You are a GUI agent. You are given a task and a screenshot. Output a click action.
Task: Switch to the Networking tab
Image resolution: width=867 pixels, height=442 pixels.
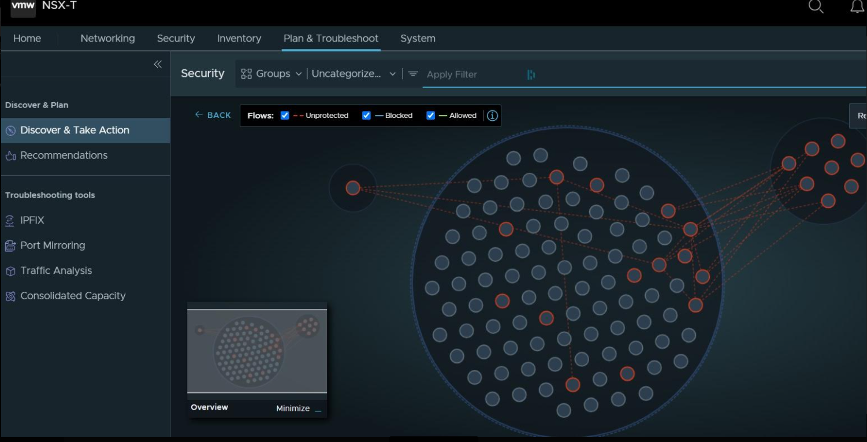(x=107, y=39)
